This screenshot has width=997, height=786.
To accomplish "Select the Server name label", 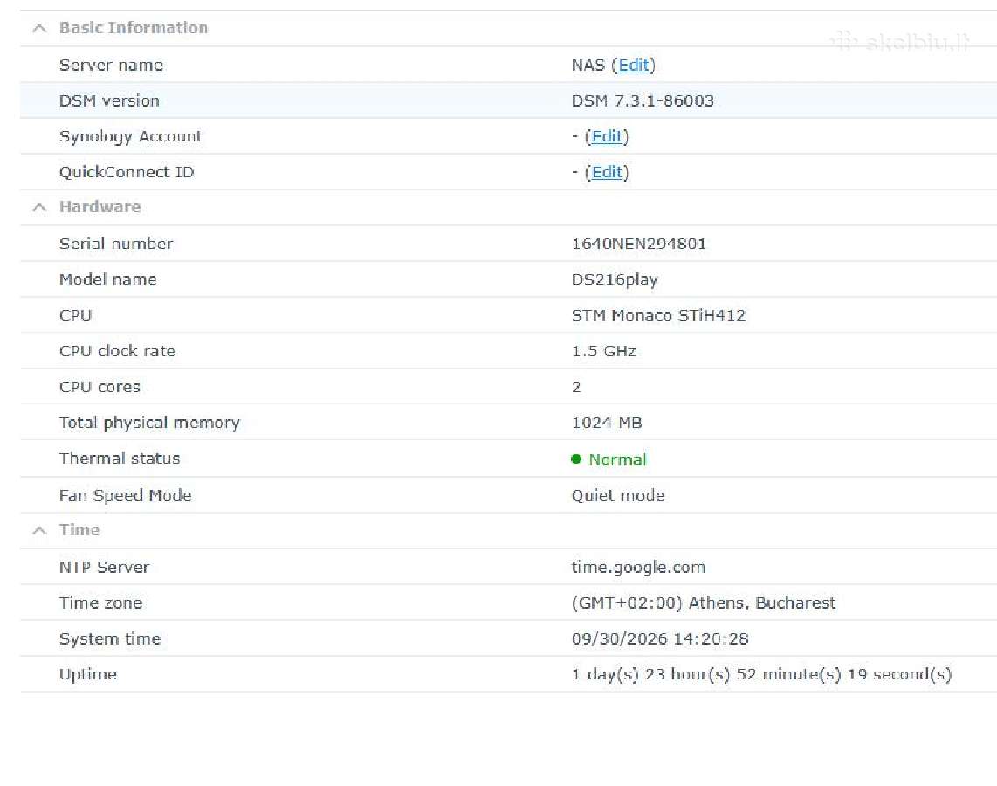I will [x=111, y=65].
